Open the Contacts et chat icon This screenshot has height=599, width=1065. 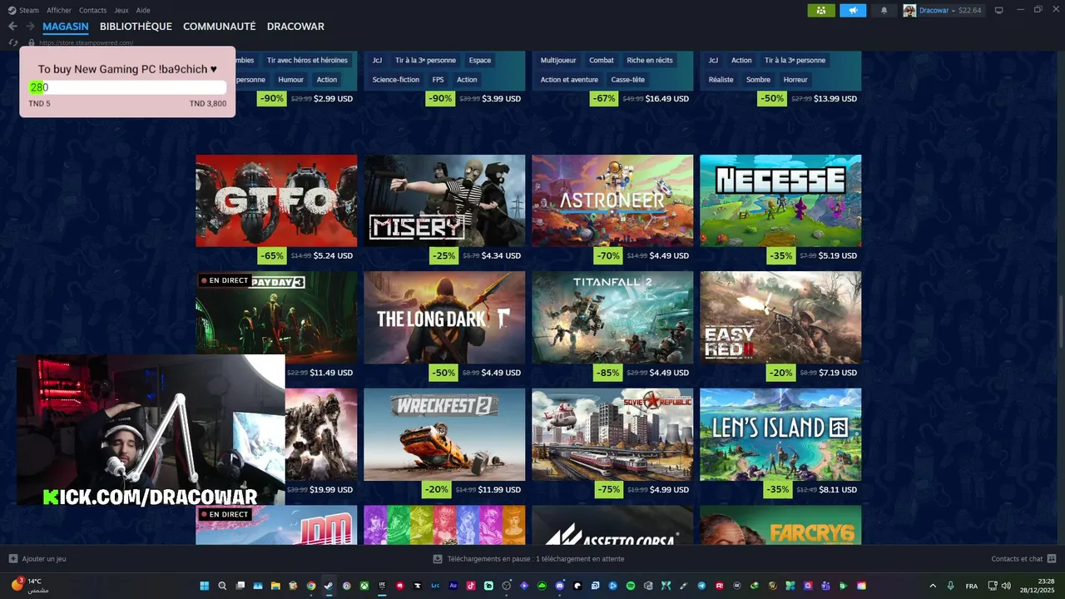(1052, 559)
